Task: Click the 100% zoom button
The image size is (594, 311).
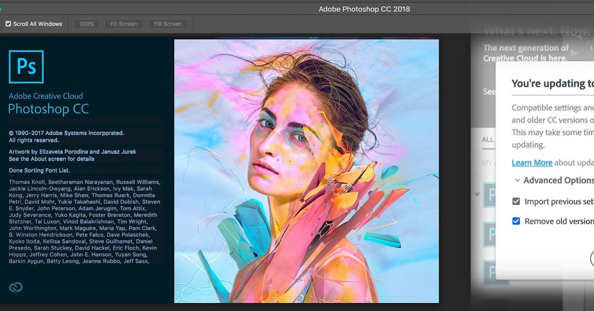Action: click(87, 24)
